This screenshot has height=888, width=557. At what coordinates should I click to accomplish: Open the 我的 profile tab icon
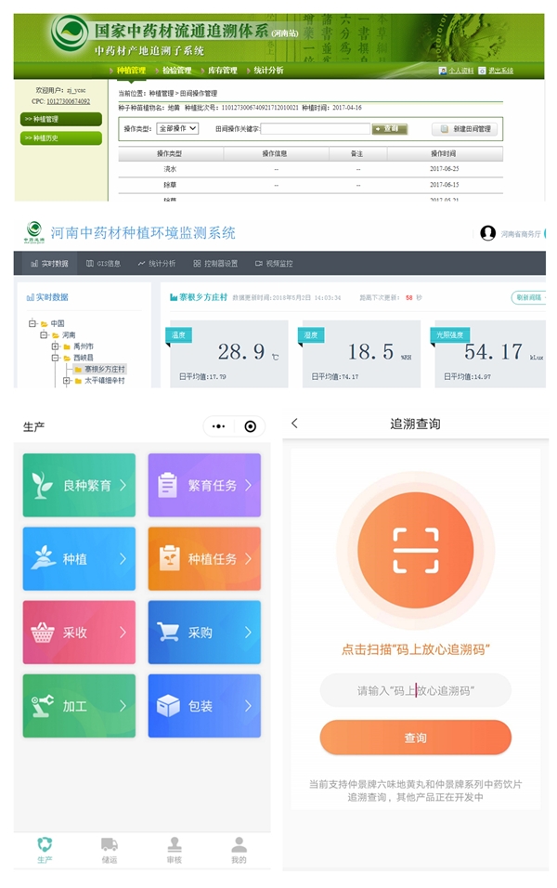pyautogui.click(x=239, y=844)
